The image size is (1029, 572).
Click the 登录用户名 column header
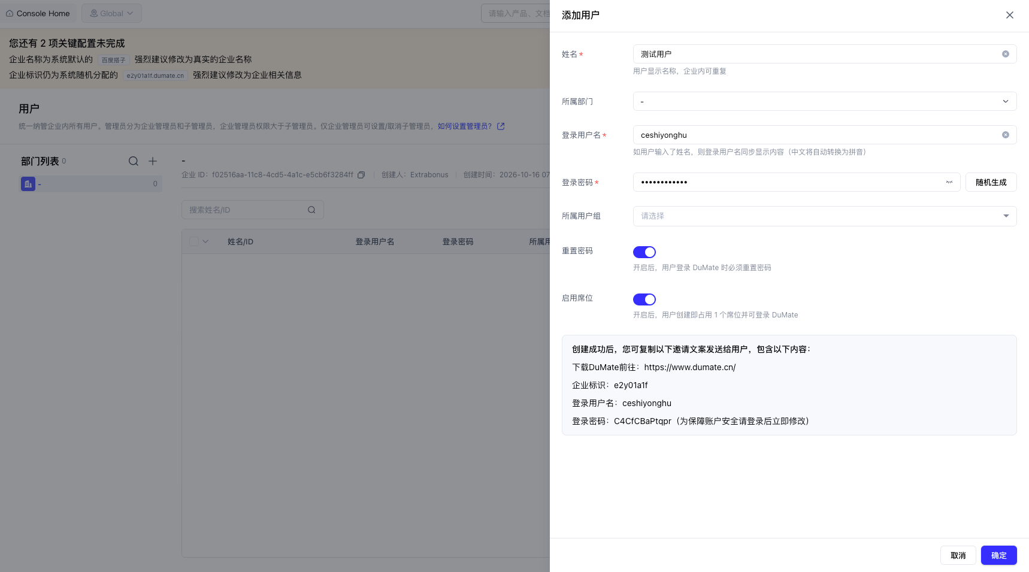click(375, 242)
